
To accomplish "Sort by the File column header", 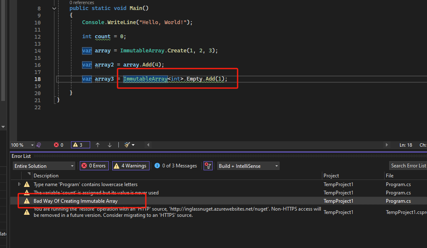I will (x=390, y=176).
